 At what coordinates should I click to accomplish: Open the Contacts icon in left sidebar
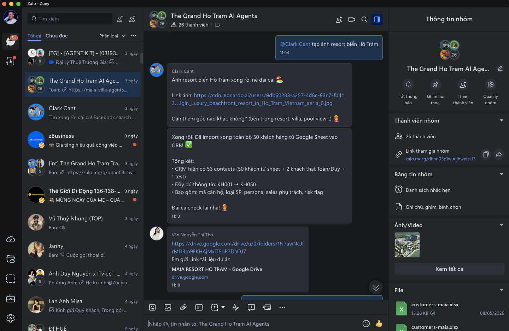point(11,61)
